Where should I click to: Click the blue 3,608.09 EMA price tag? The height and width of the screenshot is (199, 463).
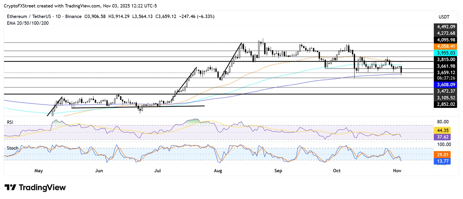pyautogui.click(x=445, y=85)
